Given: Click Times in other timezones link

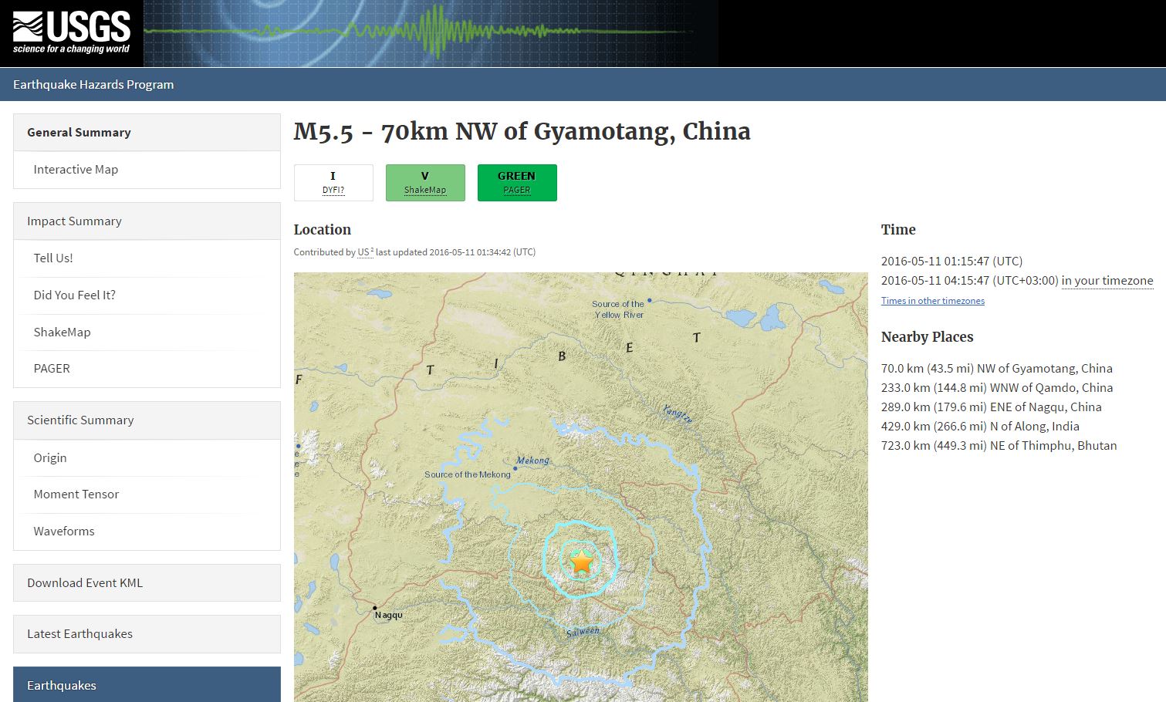Looking at the screenshot, I should click(932, 301).
